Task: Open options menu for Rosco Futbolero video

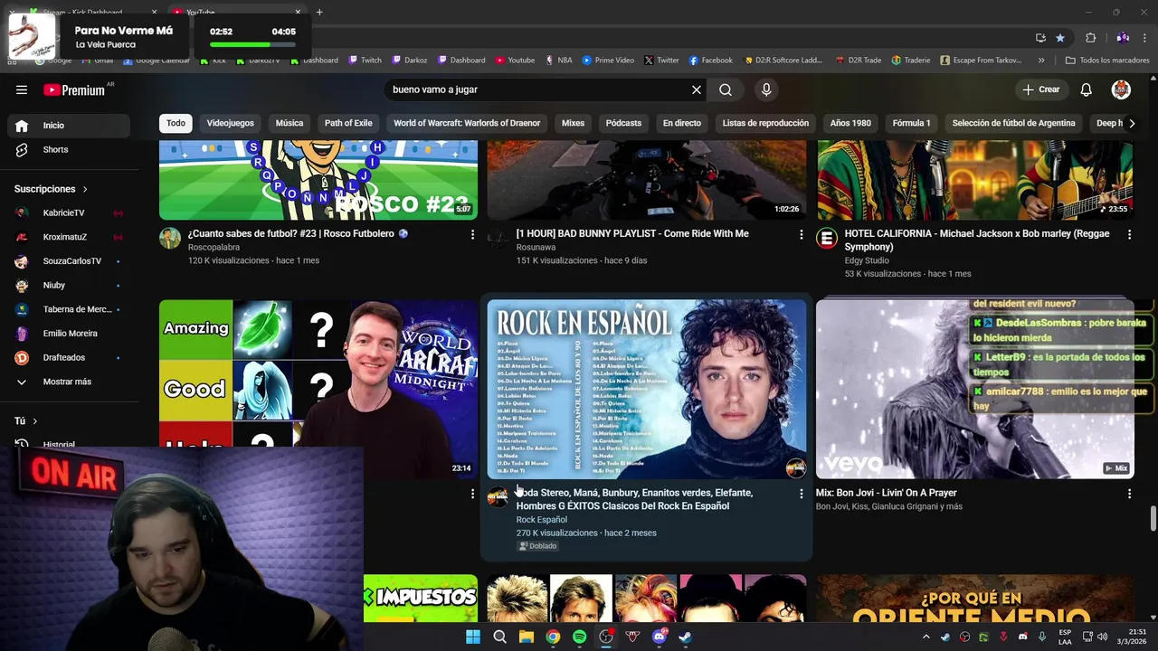Action: pyautogui.click(x=472, y=234)
